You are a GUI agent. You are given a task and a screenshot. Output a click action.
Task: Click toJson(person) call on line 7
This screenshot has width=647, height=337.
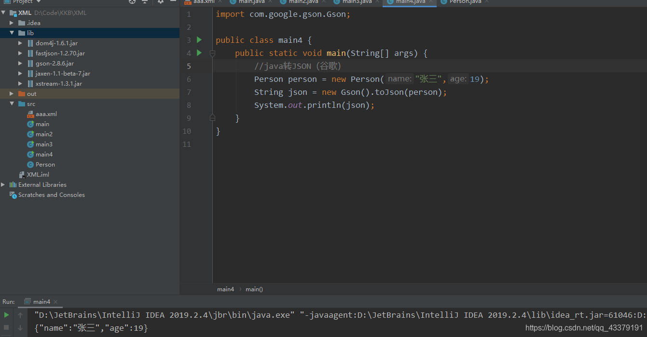tap(406, 92)
